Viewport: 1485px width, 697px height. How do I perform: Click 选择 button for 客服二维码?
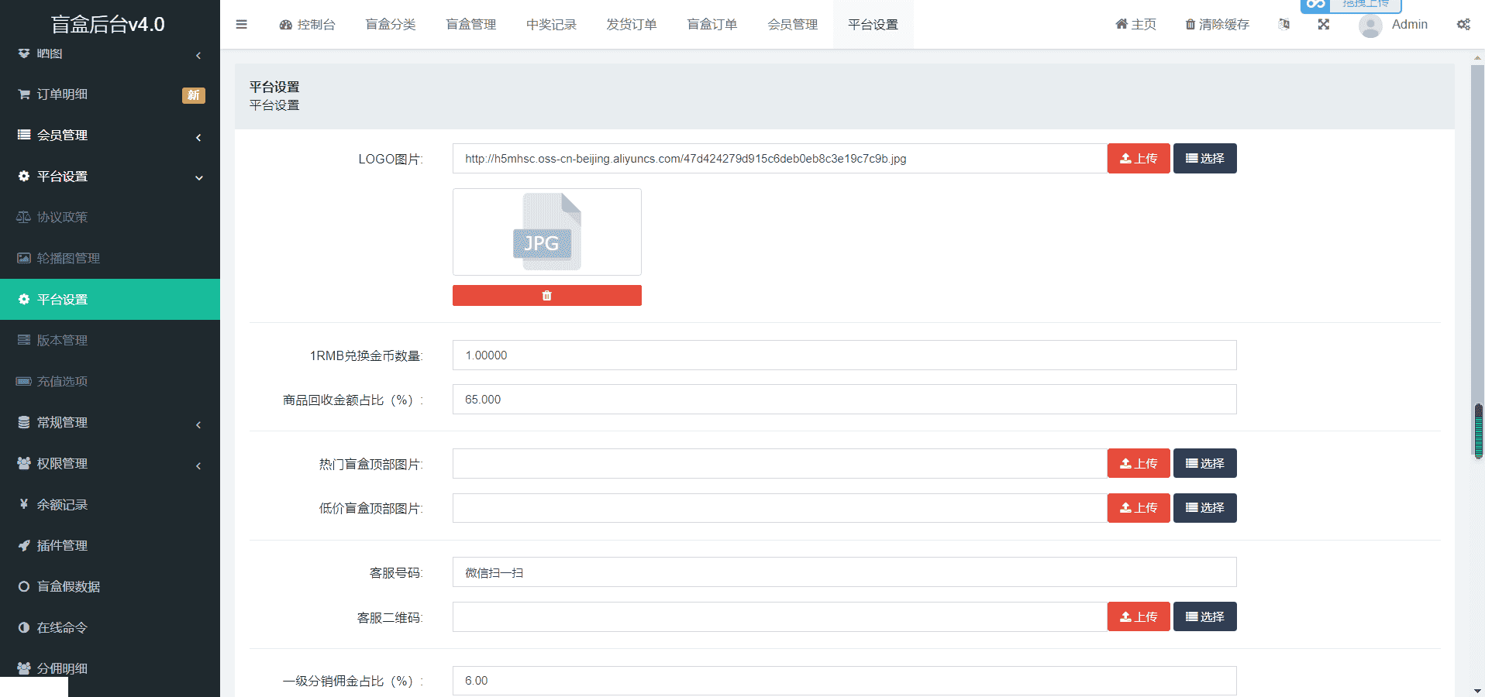click(1204, 617)
